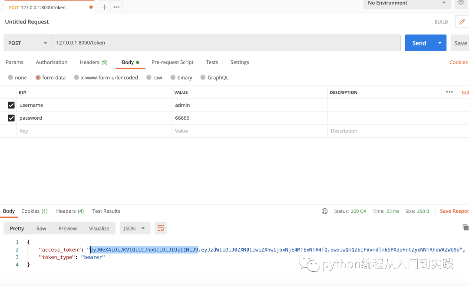The width and height of the screenshot is (469, 286).
Task: Click the empty Value input field
Action: coord(249,131)
